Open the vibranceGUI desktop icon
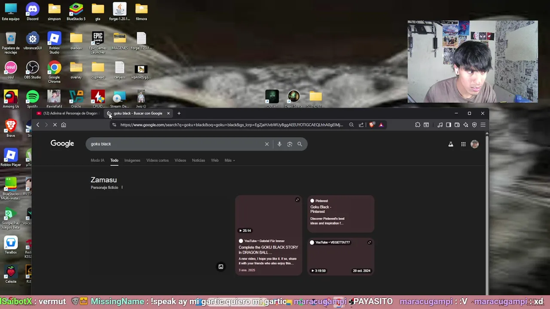 (33, 41)
